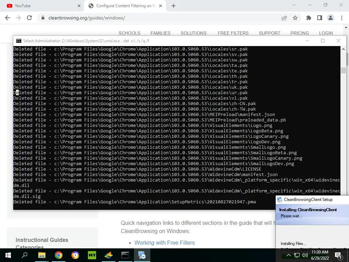Image resolution: width=349 pixels, height=262 pixels.
Task: Open the cmd window system menu icon
Action: (x=19, y=41)
